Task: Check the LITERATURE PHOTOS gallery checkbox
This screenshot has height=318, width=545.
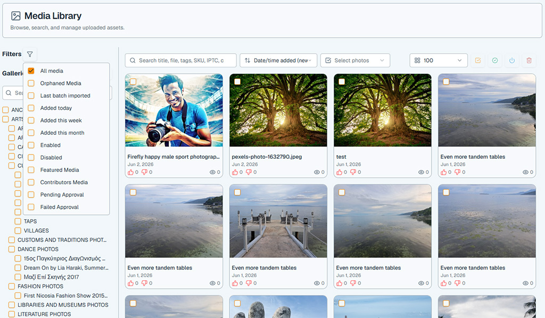Action: coord(12,314)
